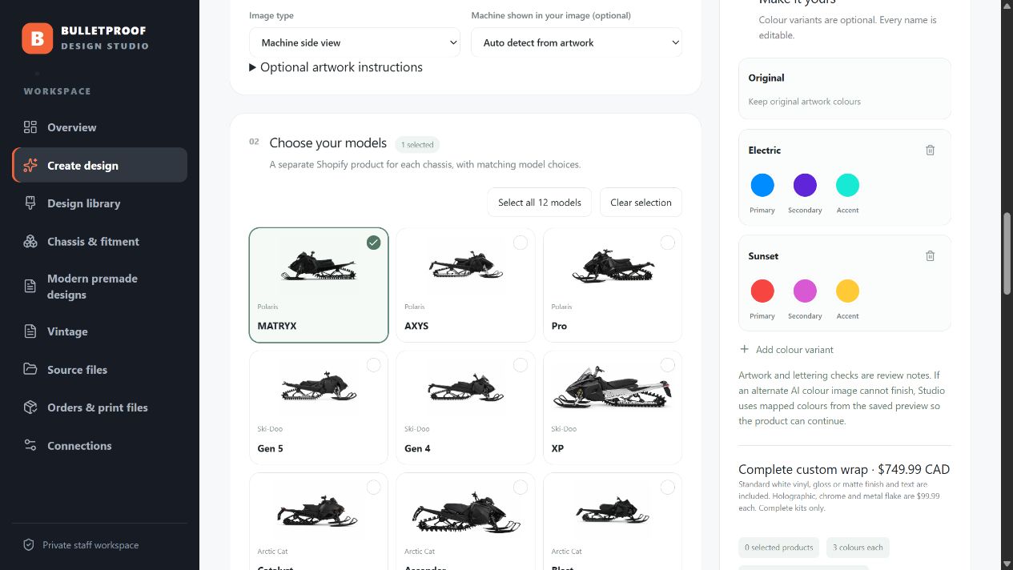The width and height of the screenshot is (1013, 570).
Task: Click the 1 selected badge
Action: 417,145
